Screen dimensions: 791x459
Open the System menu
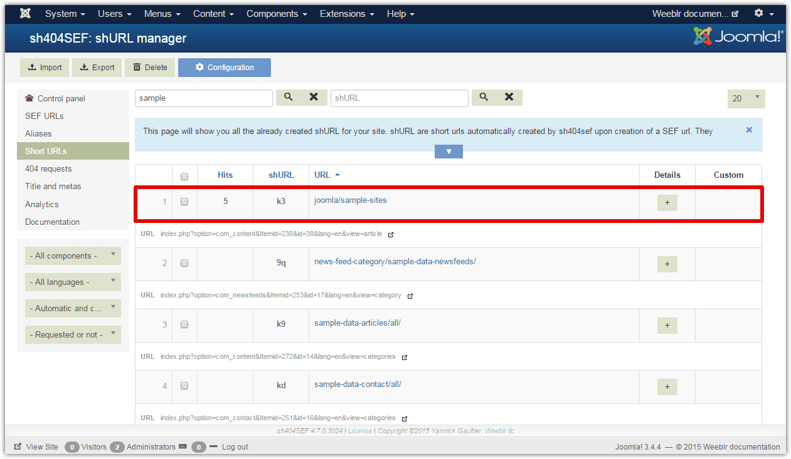[x=66, y=13]
